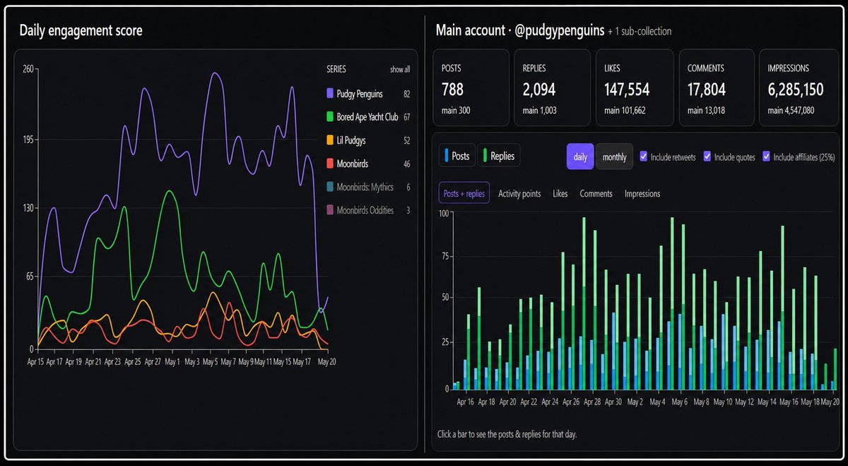
Task: Toggle the Posts series button
Action: pos(456,156)
